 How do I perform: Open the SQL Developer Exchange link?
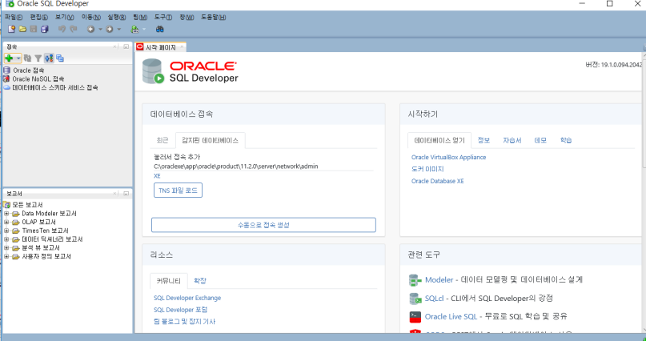pos(187,298)
